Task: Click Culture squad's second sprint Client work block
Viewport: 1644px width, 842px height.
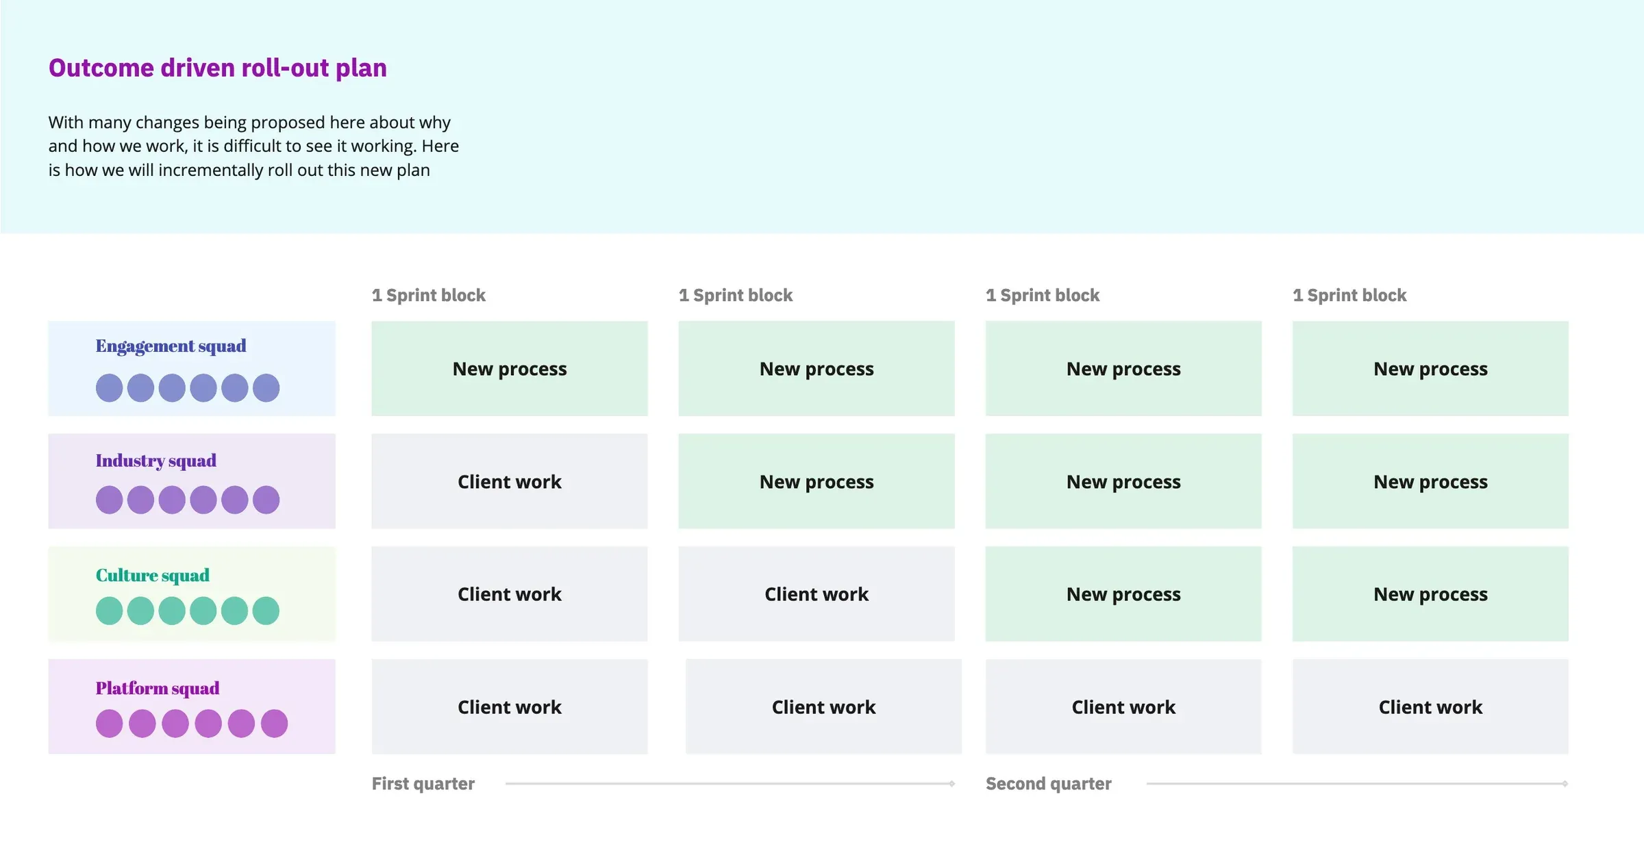Action: pyautogui.click(x=817, y=594)
